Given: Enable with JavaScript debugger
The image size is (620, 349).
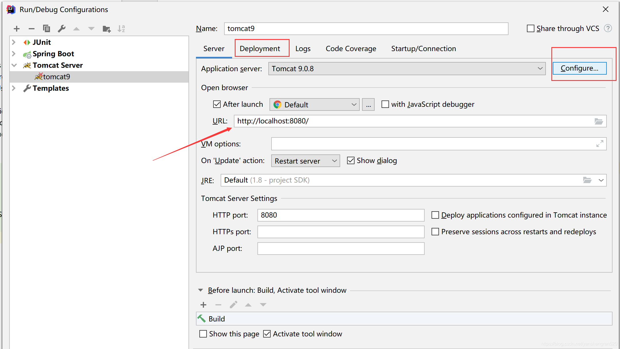Looking at the screenshot, I should click(x=385, y=104).
